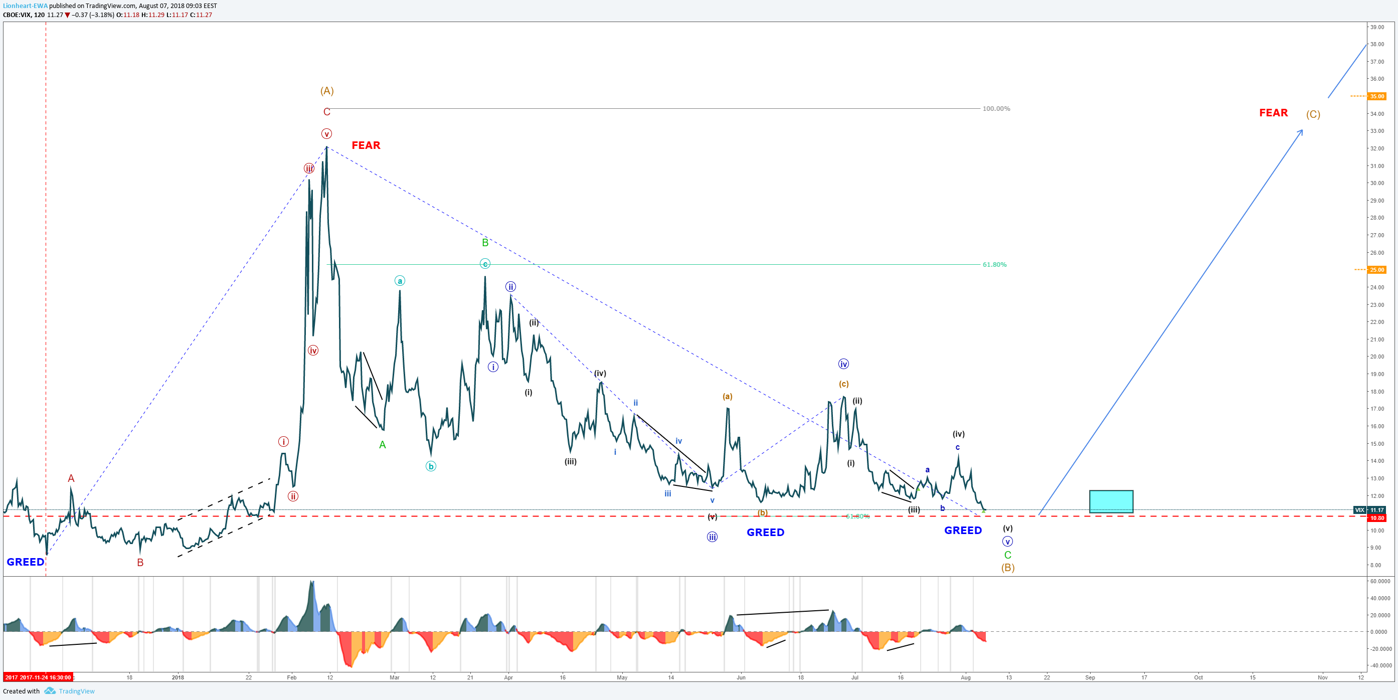Select the H:11.29 high price value

(153, 15)
